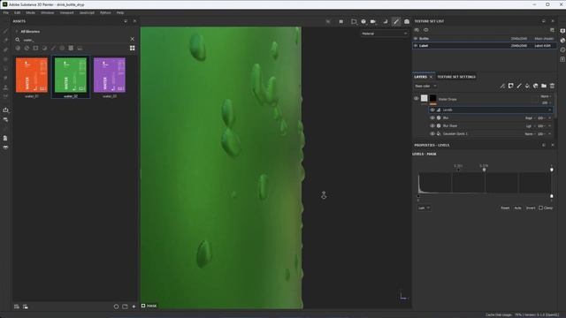
Task: Switch to the Texture Set Settings tab
Action: (x=456, y=77)
